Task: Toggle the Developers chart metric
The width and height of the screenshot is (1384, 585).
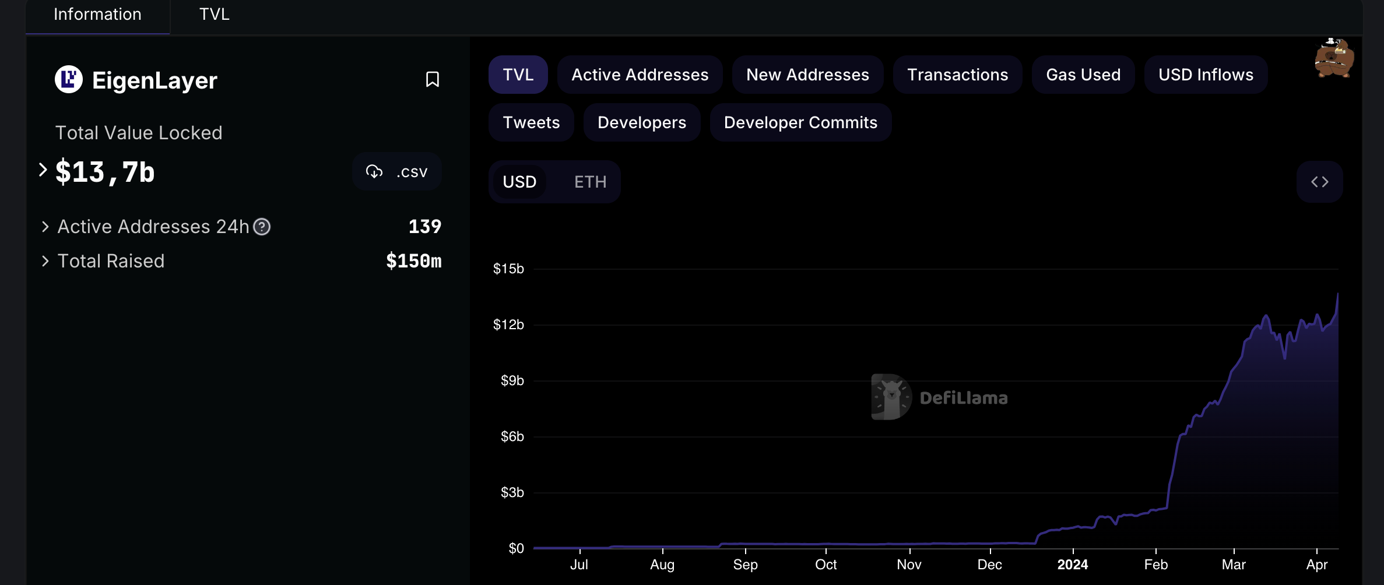Action: (642, 122)
